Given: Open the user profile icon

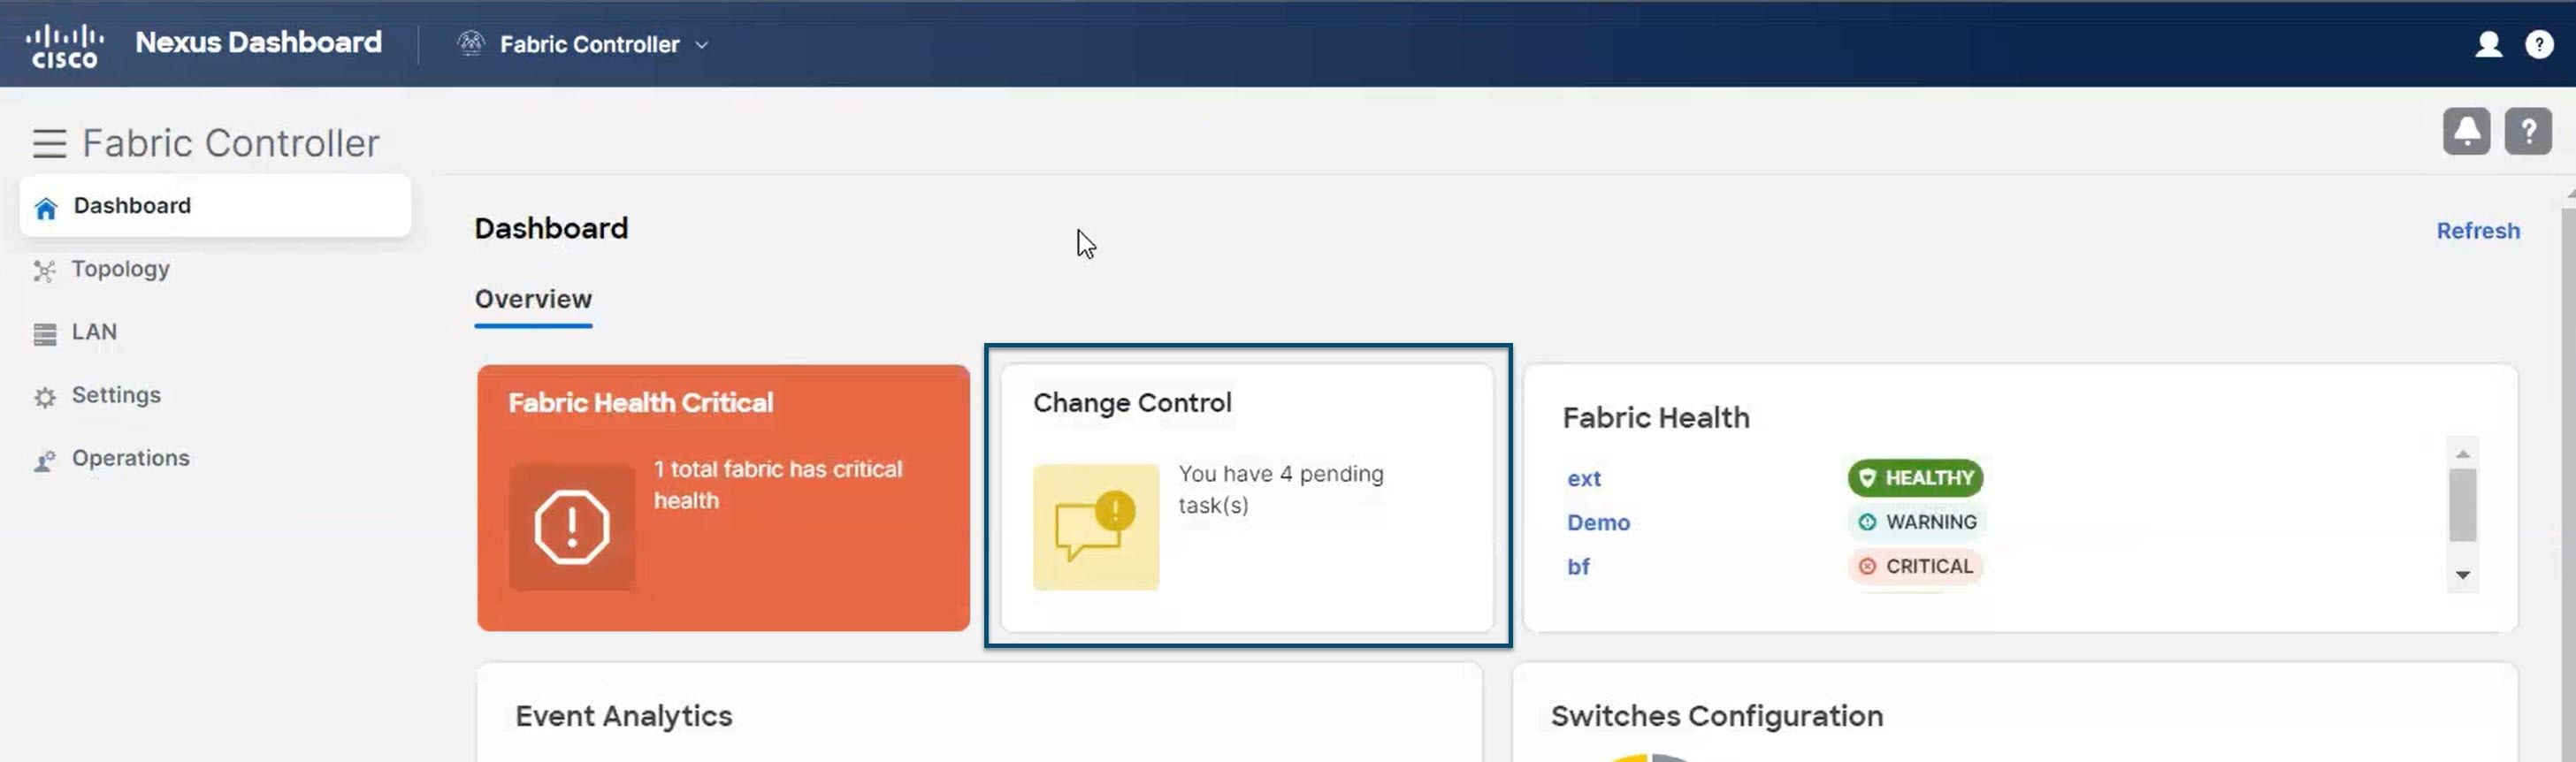Looking at the screenshot, I should pos(2488,44).
